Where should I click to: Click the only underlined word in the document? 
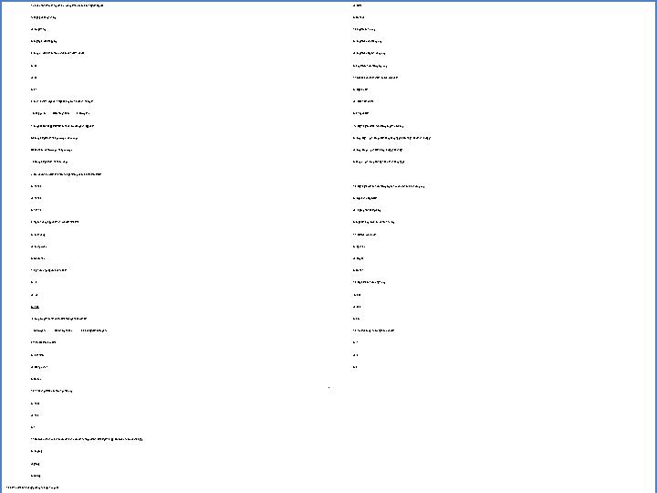pos(35,307)
